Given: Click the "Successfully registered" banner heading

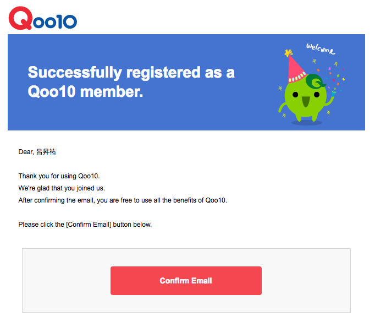Looking at the screenshot, I should [x=131, y=72].
